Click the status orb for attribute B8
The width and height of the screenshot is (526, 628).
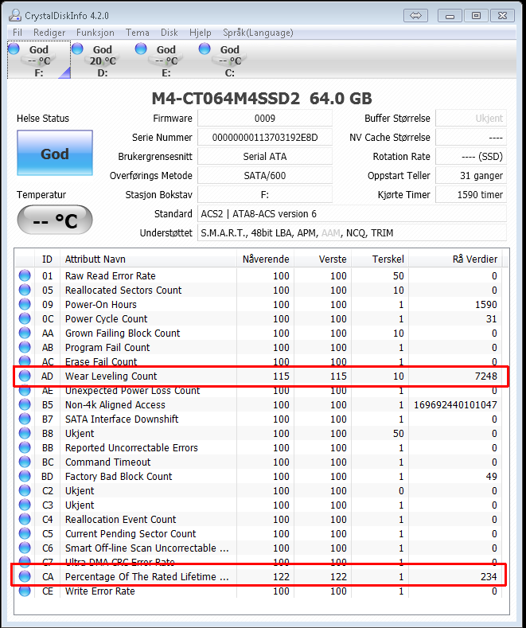pos(25,433)
